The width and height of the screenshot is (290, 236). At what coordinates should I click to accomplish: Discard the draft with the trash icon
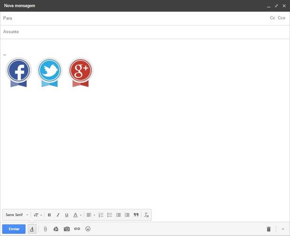tap(269, 229)
